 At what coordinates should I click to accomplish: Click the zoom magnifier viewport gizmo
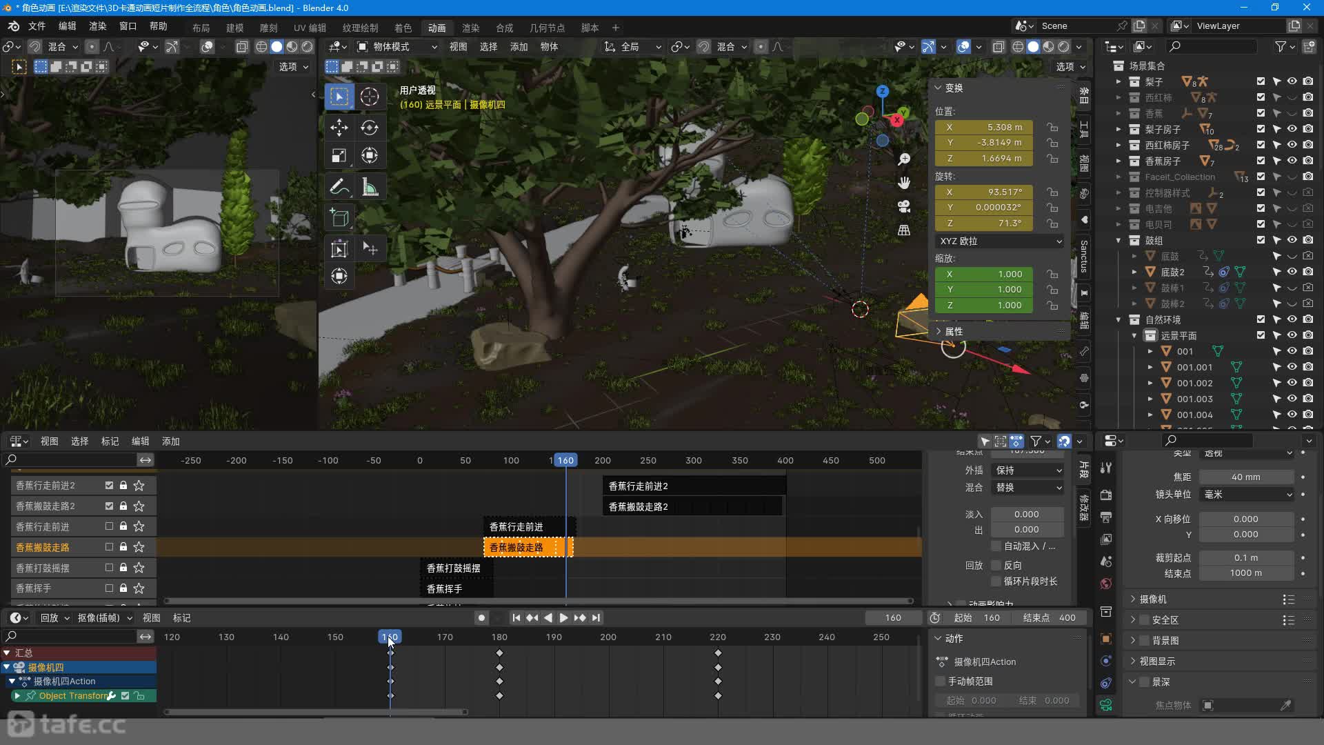904,159
